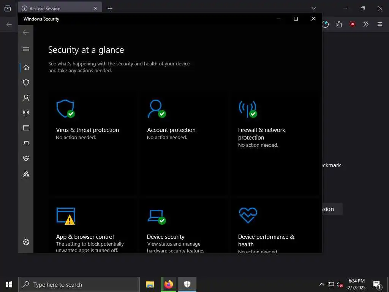
Task: Open Device performance & health title link
Action: 266,240
